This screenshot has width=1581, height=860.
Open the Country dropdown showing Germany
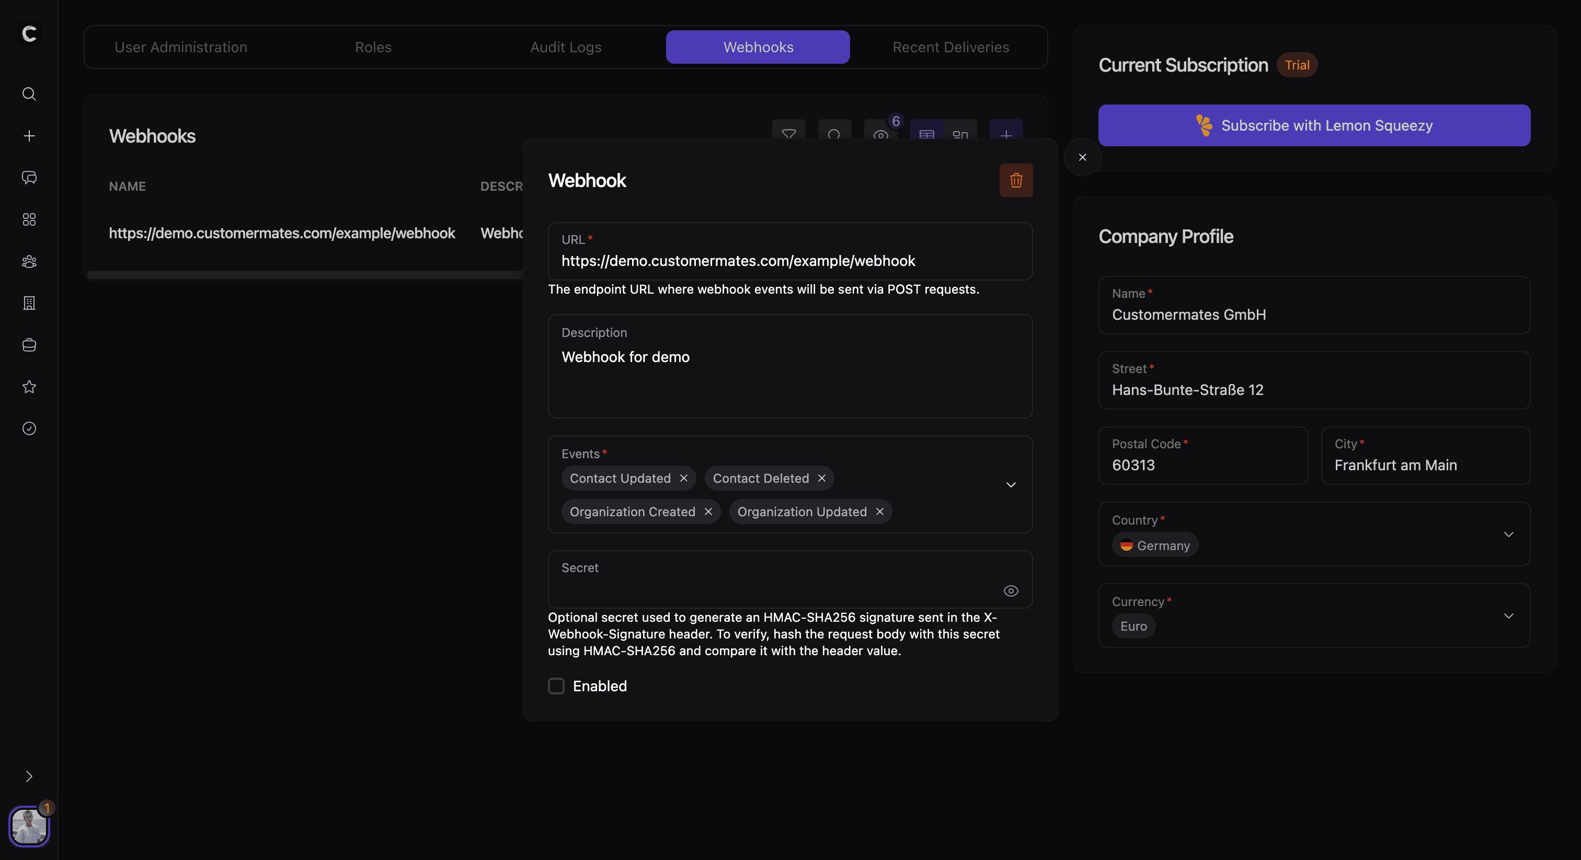tap(1508, 534)
